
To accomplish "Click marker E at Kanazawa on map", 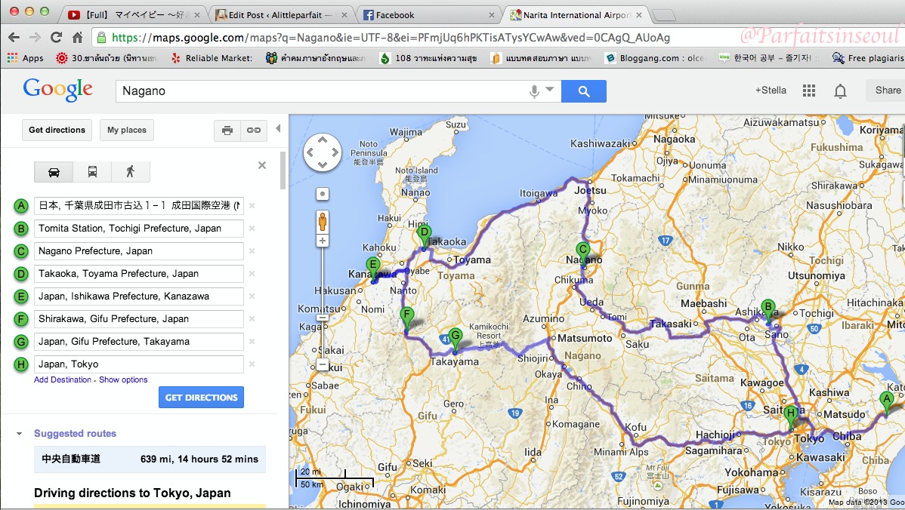I will pos(373,269).
